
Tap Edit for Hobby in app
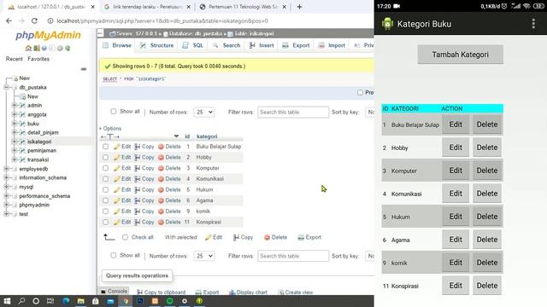click(x=456, y=148)
